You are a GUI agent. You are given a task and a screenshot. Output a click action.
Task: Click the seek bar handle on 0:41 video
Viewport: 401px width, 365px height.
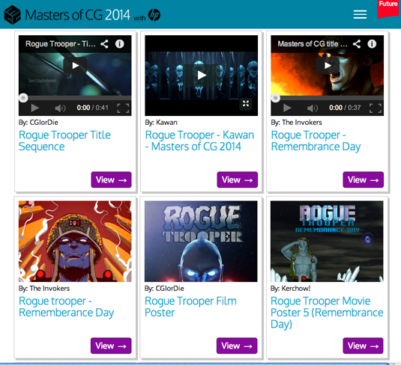coord(23,98)
